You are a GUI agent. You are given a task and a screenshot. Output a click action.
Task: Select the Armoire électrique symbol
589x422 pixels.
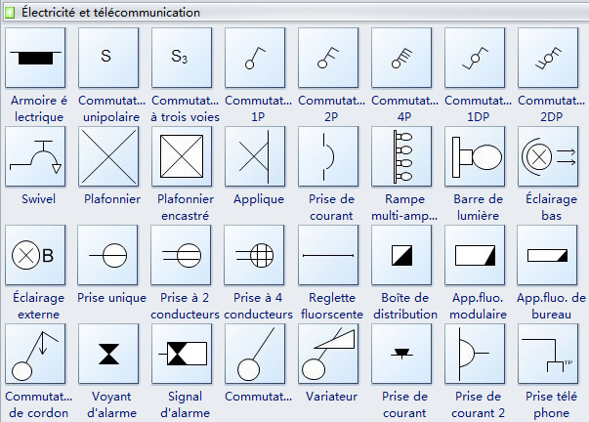pyautogui.click(x=34, y=58)
